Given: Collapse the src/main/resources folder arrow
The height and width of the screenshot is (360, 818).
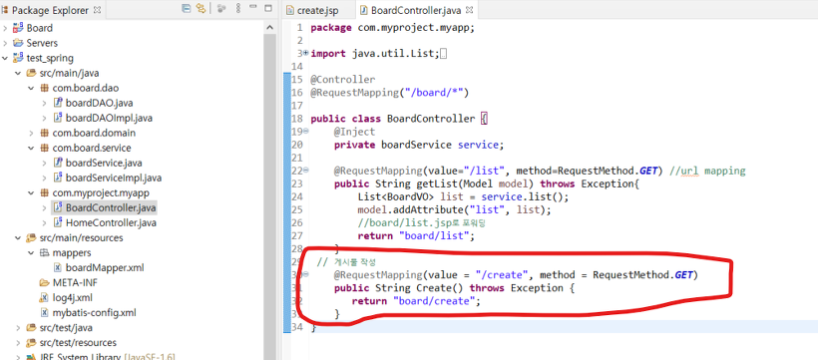Looking at the screenshot, I should click(x=18, y=238).
